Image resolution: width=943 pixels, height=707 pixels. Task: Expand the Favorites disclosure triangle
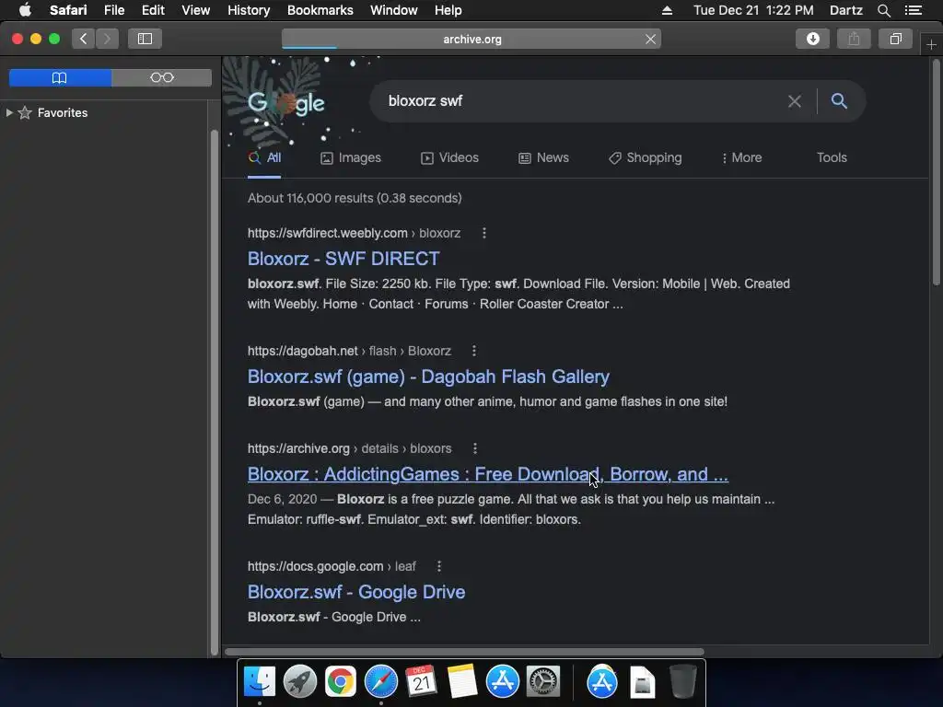click(9, 112)
